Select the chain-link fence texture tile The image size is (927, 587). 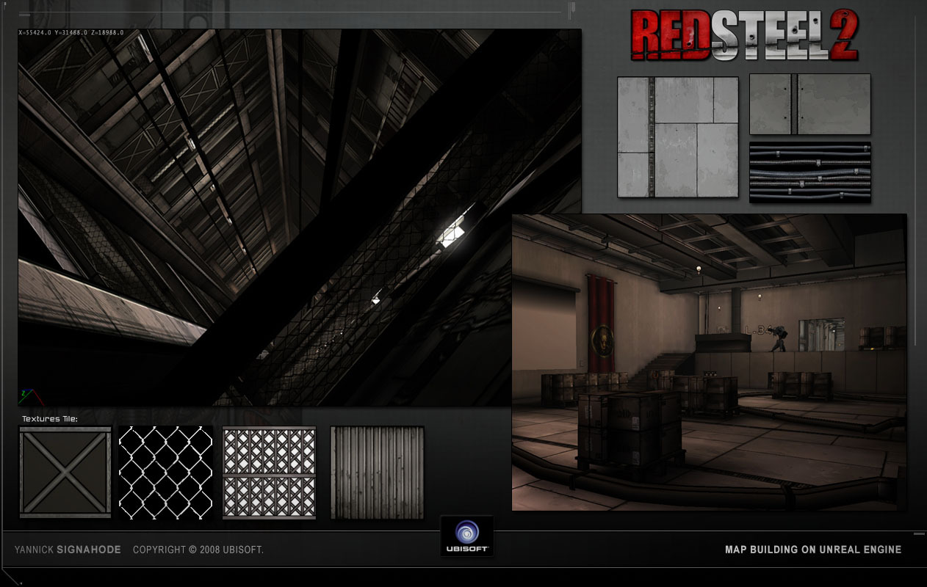166,473
